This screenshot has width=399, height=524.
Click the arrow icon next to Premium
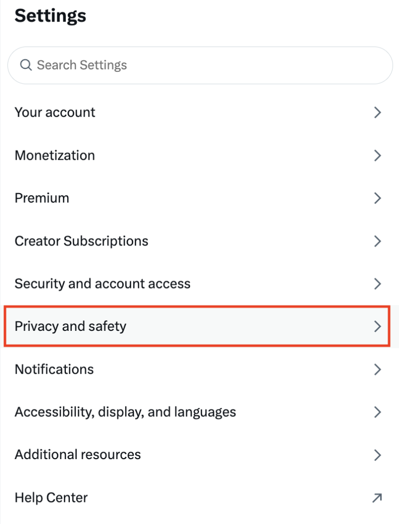click(377, 198)
